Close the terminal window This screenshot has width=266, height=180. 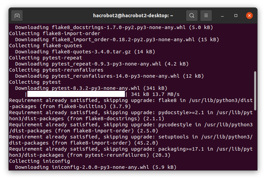click(x=249, y=16)
